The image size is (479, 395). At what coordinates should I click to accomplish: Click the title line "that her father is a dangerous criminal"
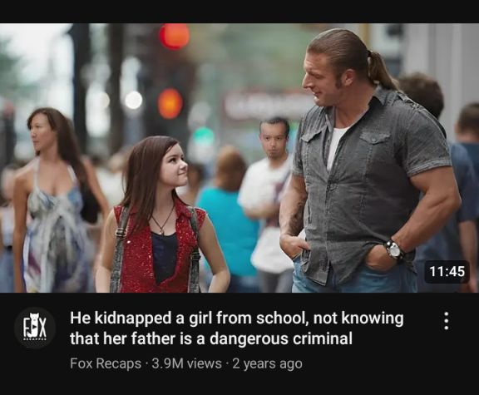coord(211,338)
